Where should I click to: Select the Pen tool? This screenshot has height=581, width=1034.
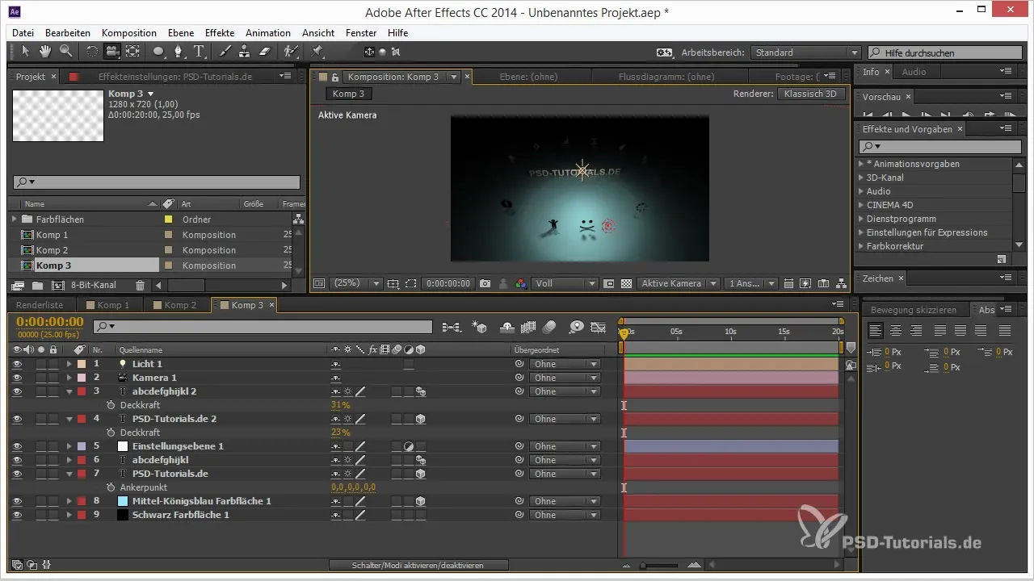[179, 52]
